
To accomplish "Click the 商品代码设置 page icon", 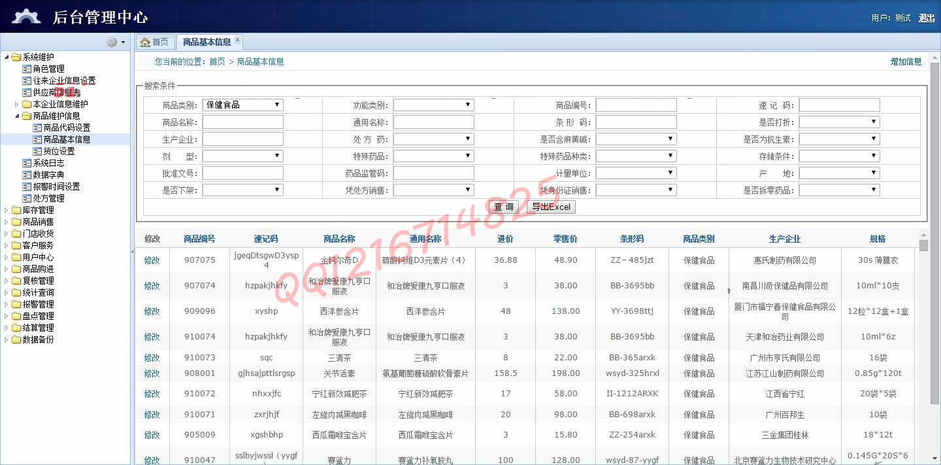I will click(37, 128).
